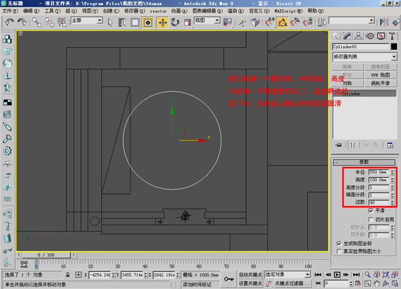Toggle the 平滑 smooth checkbox
Screen dimensions: 401x289
point(371,211)
